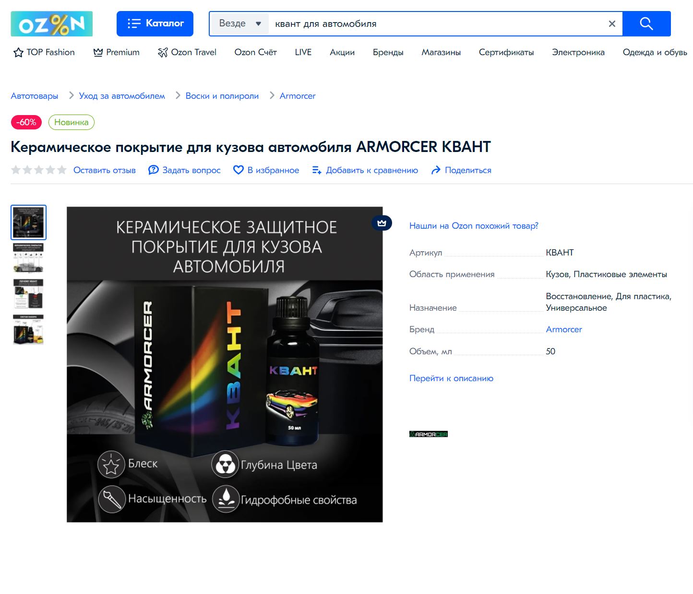Click the star rating row
Image resolution: width=693 pixels, height=594 pixels.
[39, 170]
